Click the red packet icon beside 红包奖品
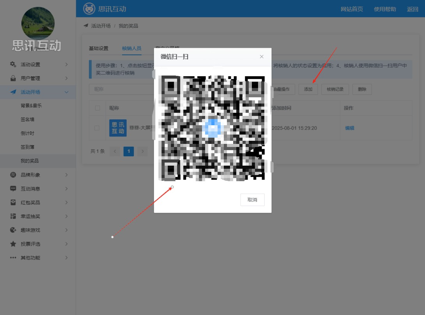 point(13,202)
